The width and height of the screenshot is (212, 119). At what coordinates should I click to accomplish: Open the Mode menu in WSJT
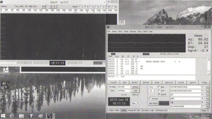coord(126,31)
